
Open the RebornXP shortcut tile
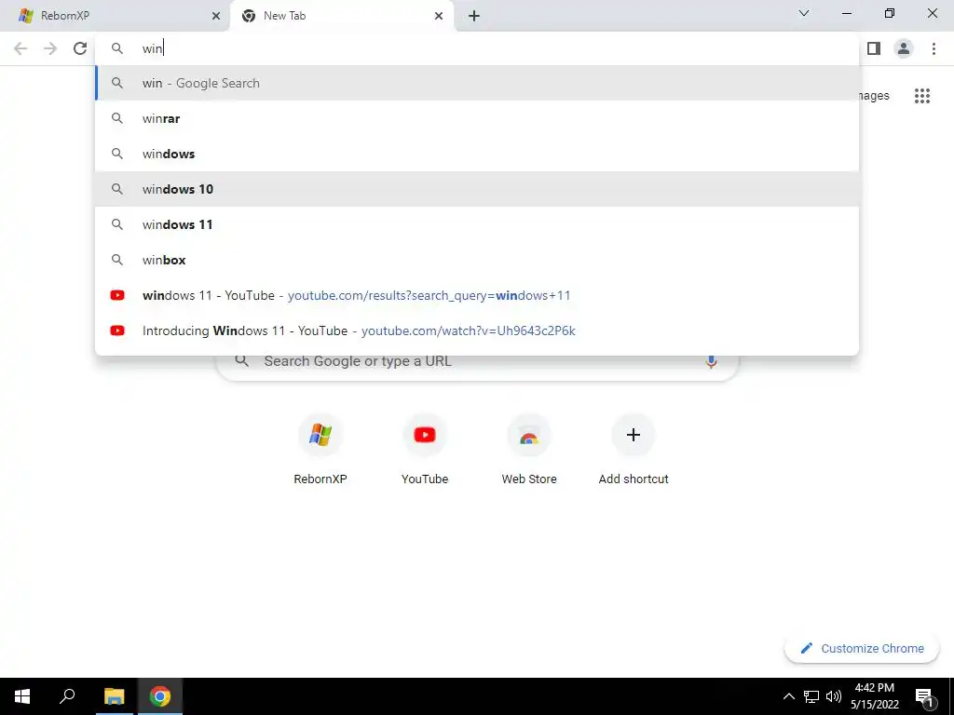320,449
